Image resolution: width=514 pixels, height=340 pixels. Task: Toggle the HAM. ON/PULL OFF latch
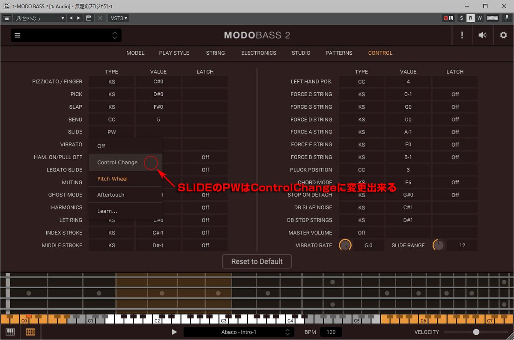coord(205,157)
